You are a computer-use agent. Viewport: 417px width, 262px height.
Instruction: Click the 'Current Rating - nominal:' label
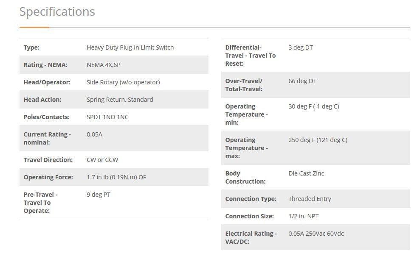47,138
